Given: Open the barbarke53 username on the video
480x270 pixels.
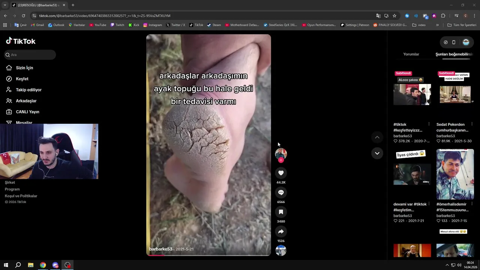Looking at the screenshot, I should tap(160, 249).
